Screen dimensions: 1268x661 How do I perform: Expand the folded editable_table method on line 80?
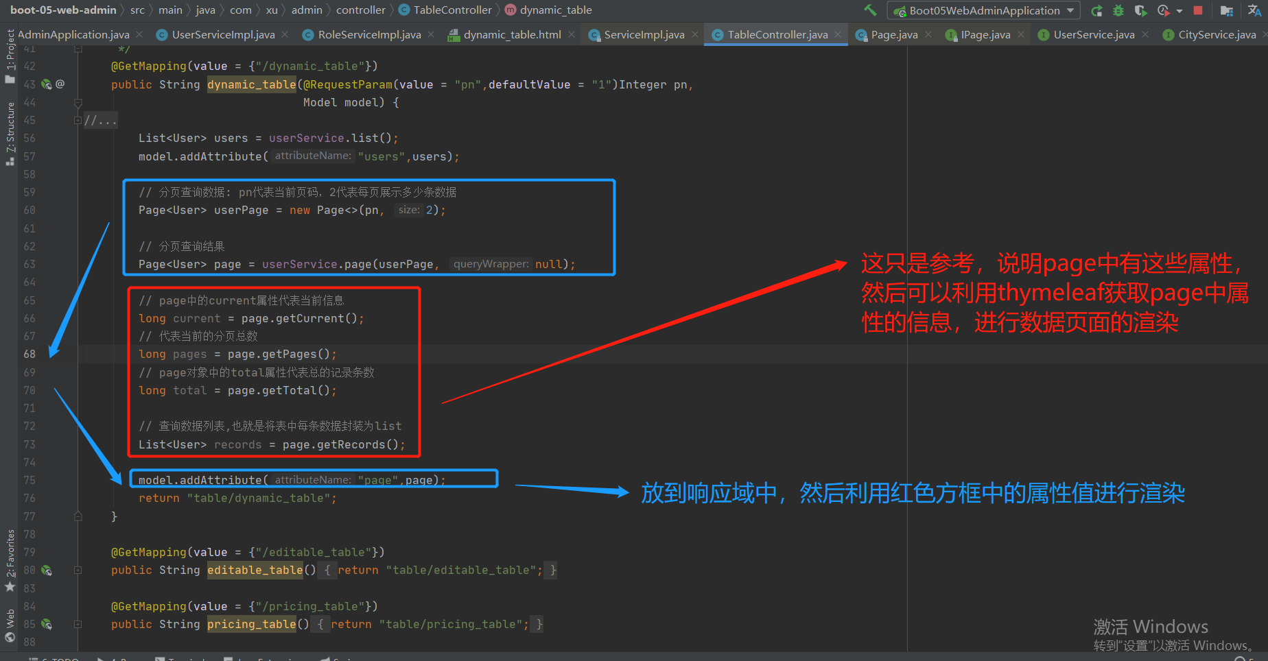[78, 570]
